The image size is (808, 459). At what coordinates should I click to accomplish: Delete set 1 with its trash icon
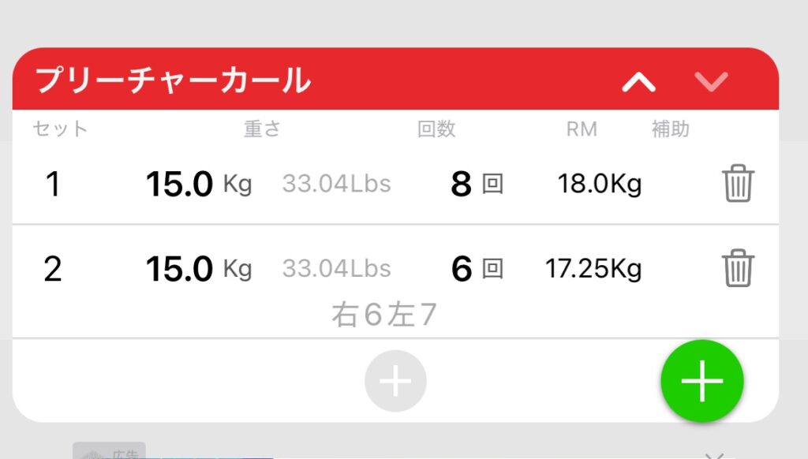(738, 184)
